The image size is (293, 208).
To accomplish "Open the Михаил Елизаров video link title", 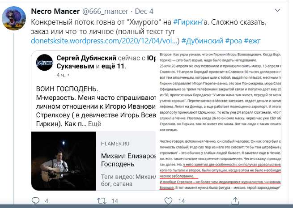I will click(x=128, y=160).
